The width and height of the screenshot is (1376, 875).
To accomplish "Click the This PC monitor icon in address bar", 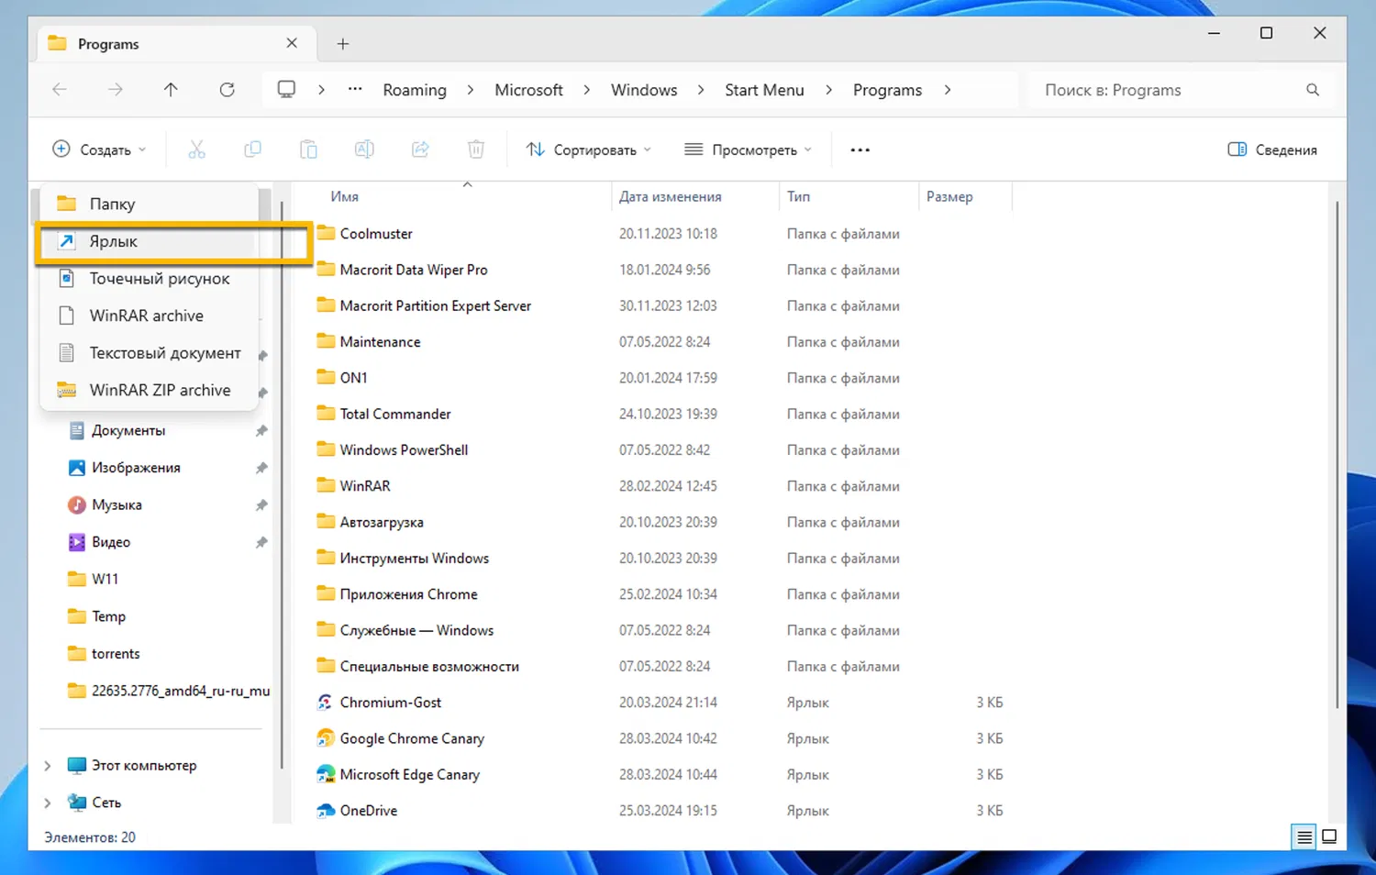I will pyautogui.click(x=286, y=90).
